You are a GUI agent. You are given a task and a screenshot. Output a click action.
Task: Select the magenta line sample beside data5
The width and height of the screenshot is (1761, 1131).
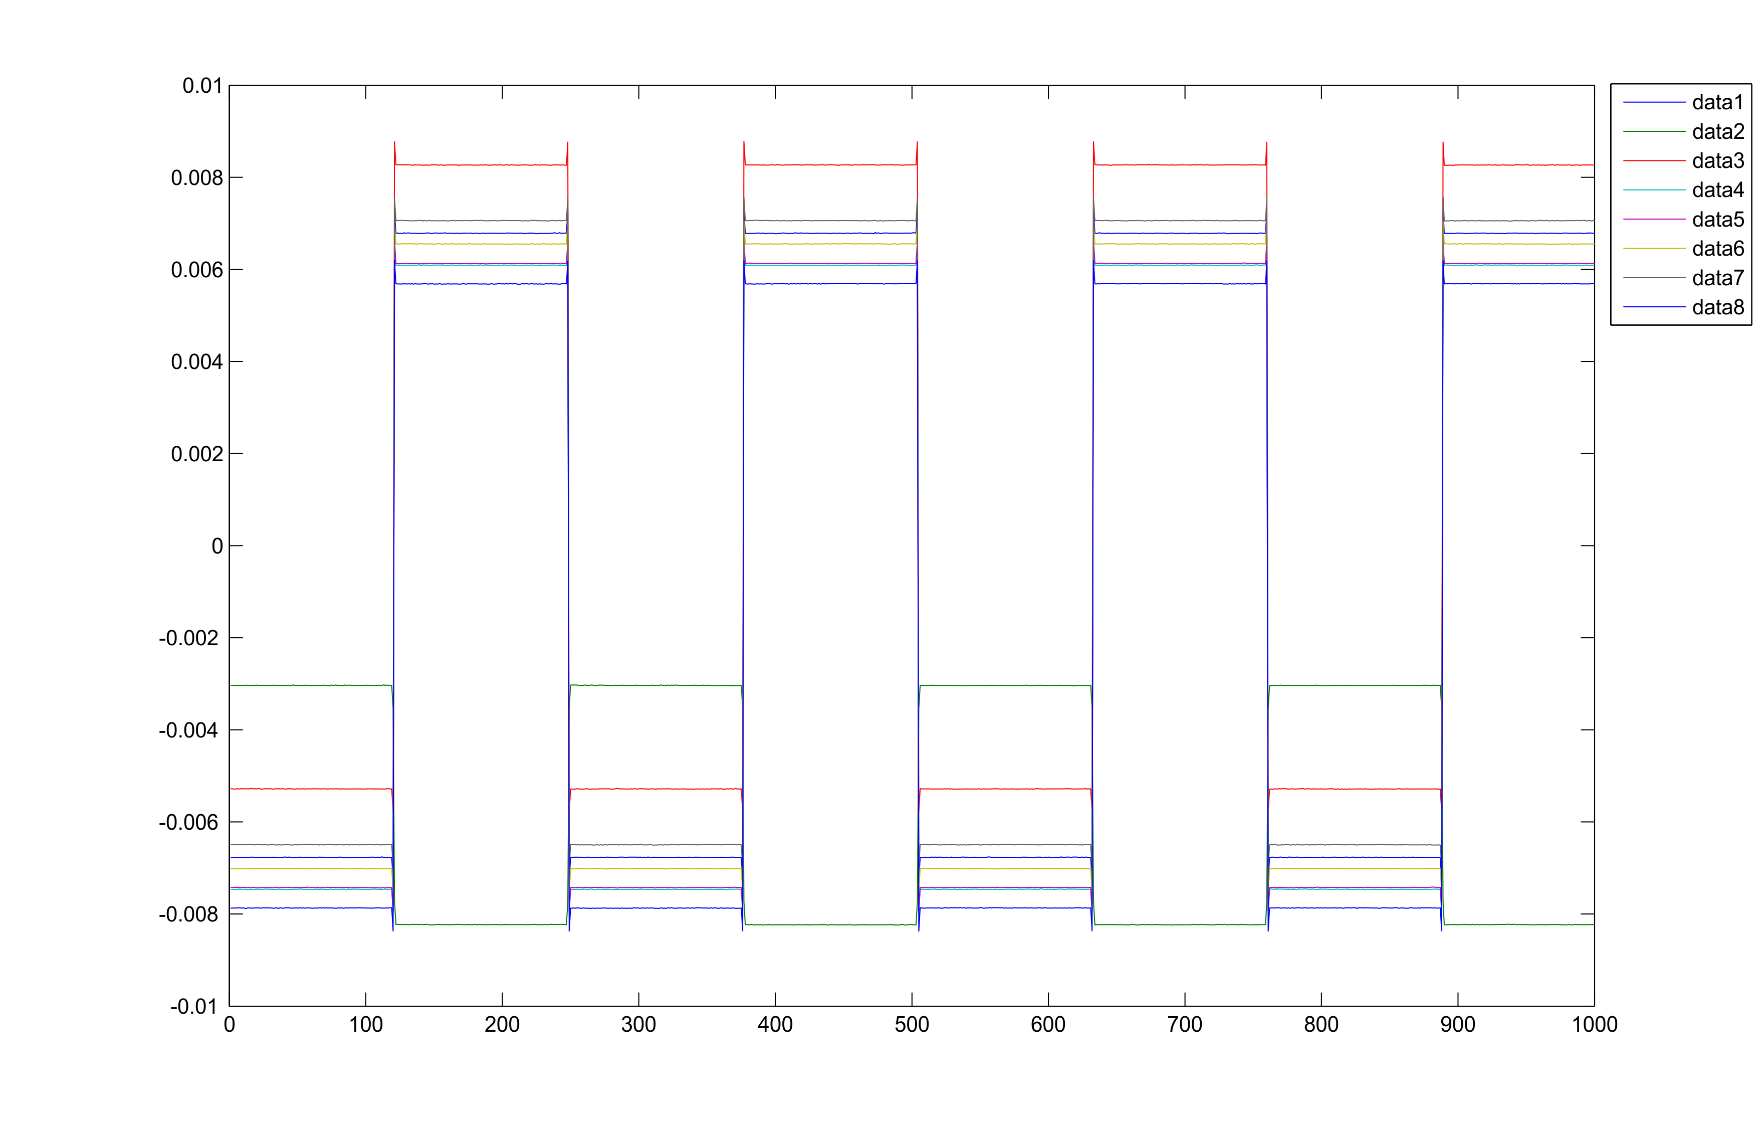pyautogui.click(x=1654, y=220)
